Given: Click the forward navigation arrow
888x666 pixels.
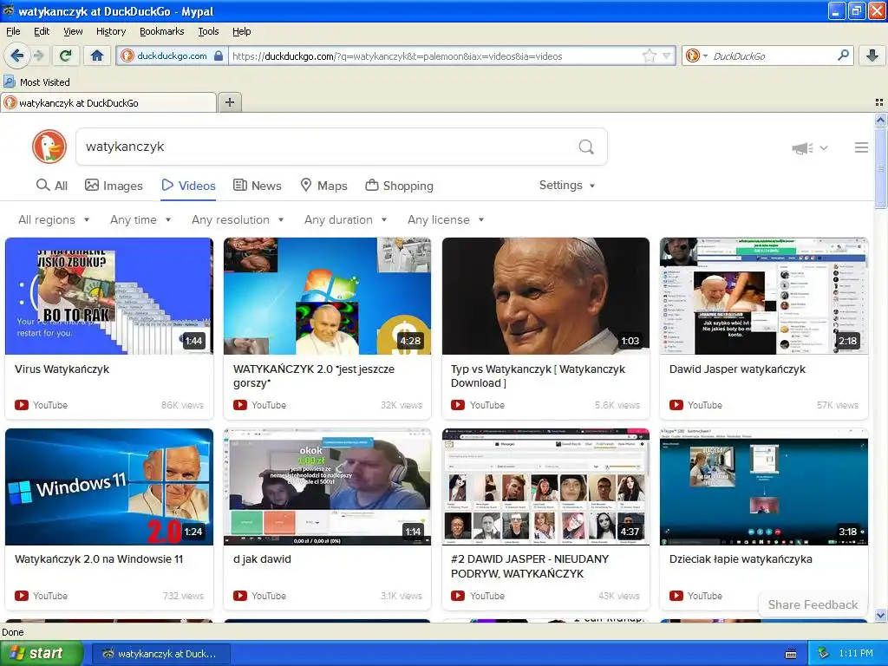Looking at the screenshot, I should tap(38, 55).
